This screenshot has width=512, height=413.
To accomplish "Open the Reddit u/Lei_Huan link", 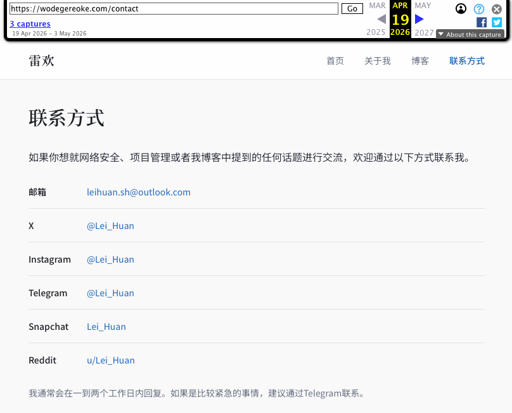I will [111, 360].
